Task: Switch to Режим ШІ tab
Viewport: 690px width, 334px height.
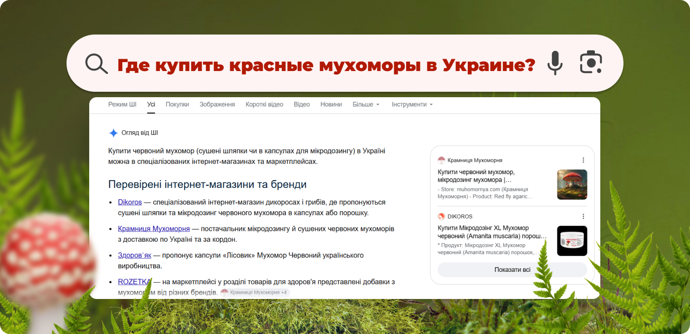Action: click(122, 105)
